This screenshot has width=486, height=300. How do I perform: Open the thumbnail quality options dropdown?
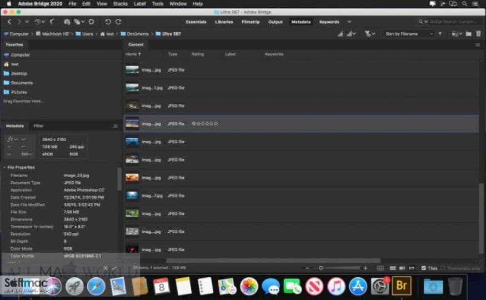click(351, 34)
